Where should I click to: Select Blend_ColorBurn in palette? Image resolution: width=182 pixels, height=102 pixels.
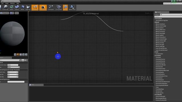tap(160, 24)
